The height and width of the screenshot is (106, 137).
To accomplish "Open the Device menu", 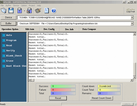I will click(x=16, y=5).
